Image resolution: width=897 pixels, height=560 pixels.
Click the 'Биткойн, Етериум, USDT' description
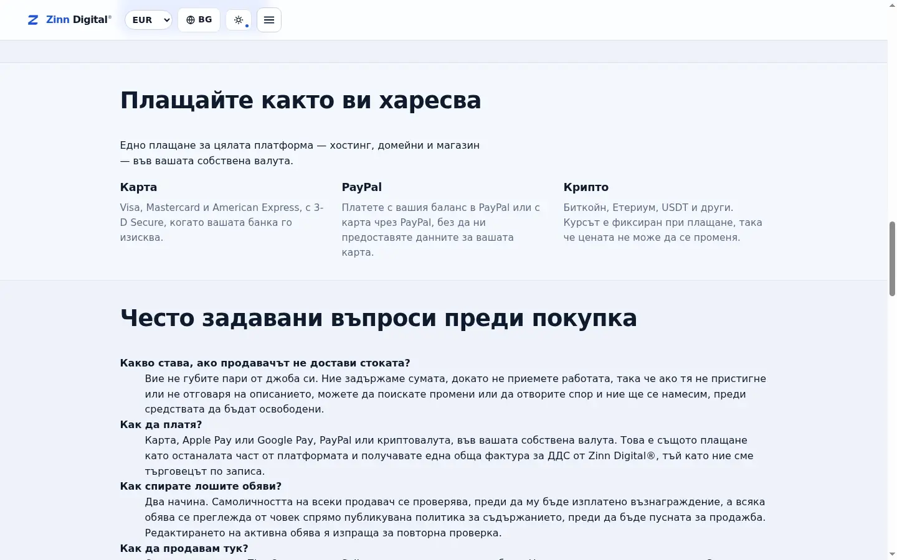(663, 223)
